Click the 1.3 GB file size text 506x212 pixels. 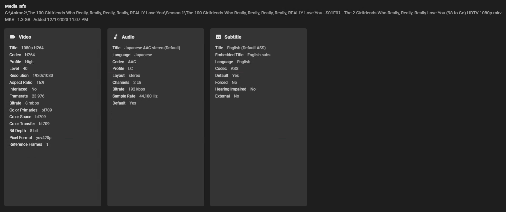[x=24, y=20]
